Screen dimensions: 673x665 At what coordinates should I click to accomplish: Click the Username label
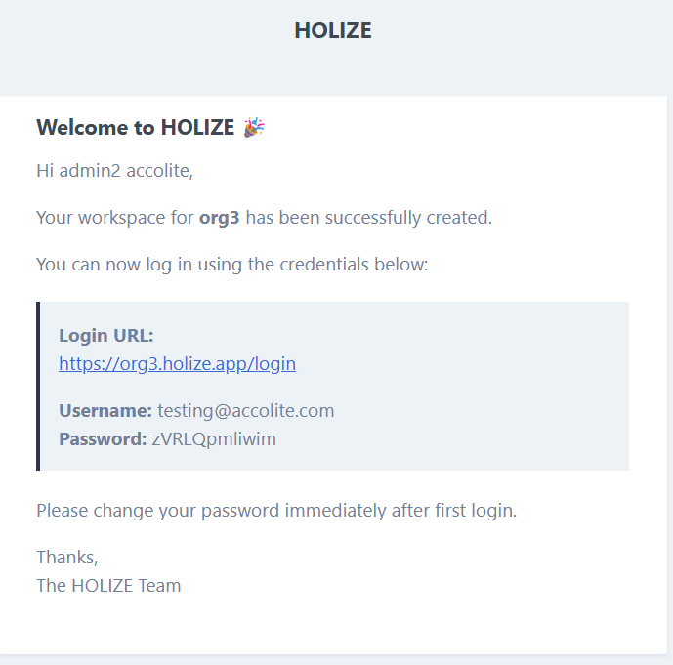105,411
